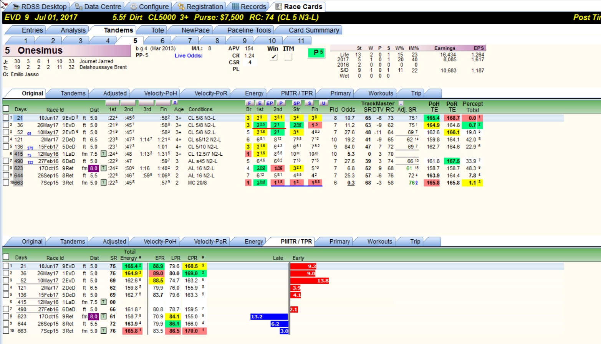Open the Paceline Tools tab
Screen dimensions: 601x344
point(249,30)
